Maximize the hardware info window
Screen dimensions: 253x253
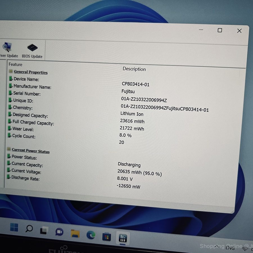pyautogui.click(x=220, y=30)
